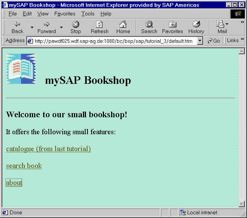
Task: Open the Tools menu
Action: tap(88, 14)
